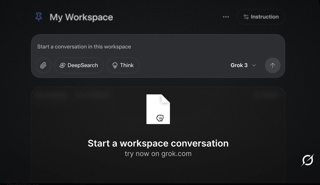The height and width of the screenshot is (185, 320).
Task: Click the paperclip attach file icon
Action: [43, 65]
